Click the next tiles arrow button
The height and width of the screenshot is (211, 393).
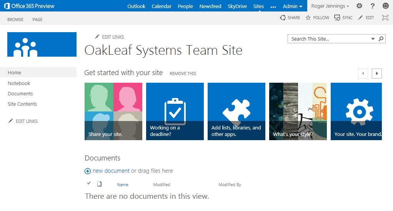pos(377,74)
